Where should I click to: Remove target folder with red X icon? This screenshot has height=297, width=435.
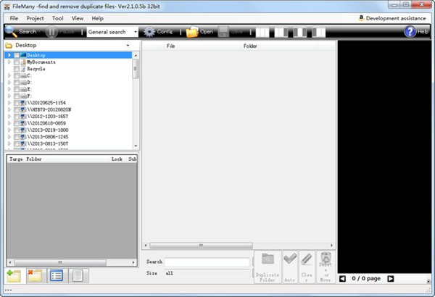pyautogui.click(x=34, y=275)
